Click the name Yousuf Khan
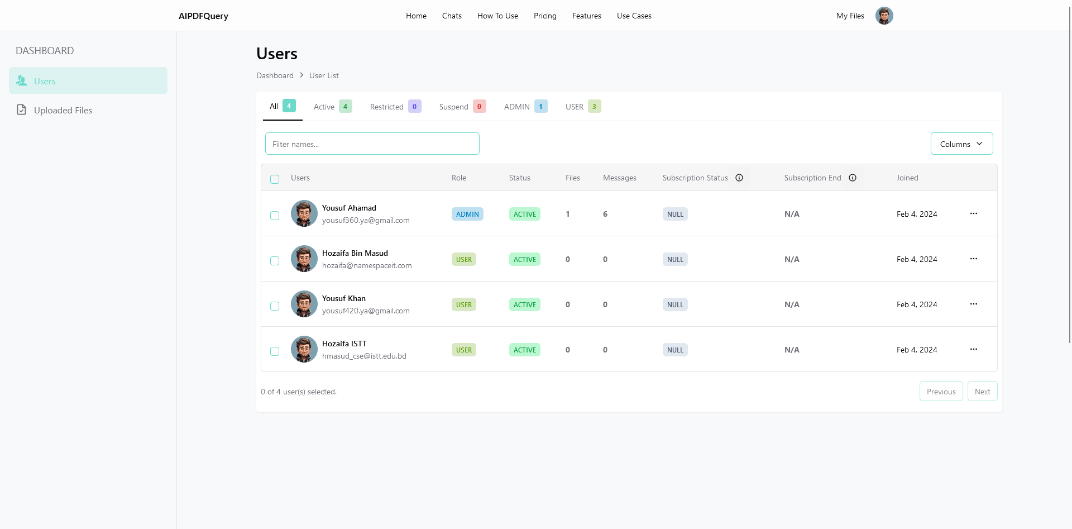 coord(344,298)
